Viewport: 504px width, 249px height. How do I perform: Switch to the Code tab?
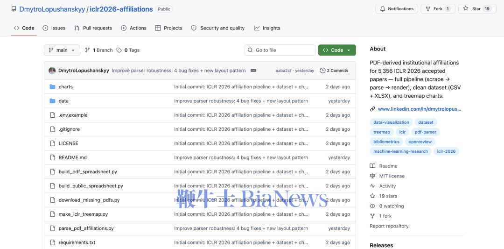click(x=24, y=28)
